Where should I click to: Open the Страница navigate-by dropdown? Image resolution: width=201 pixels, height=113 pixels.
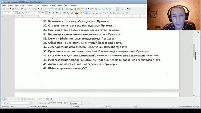pyautogui.click(x=82, y=103)
